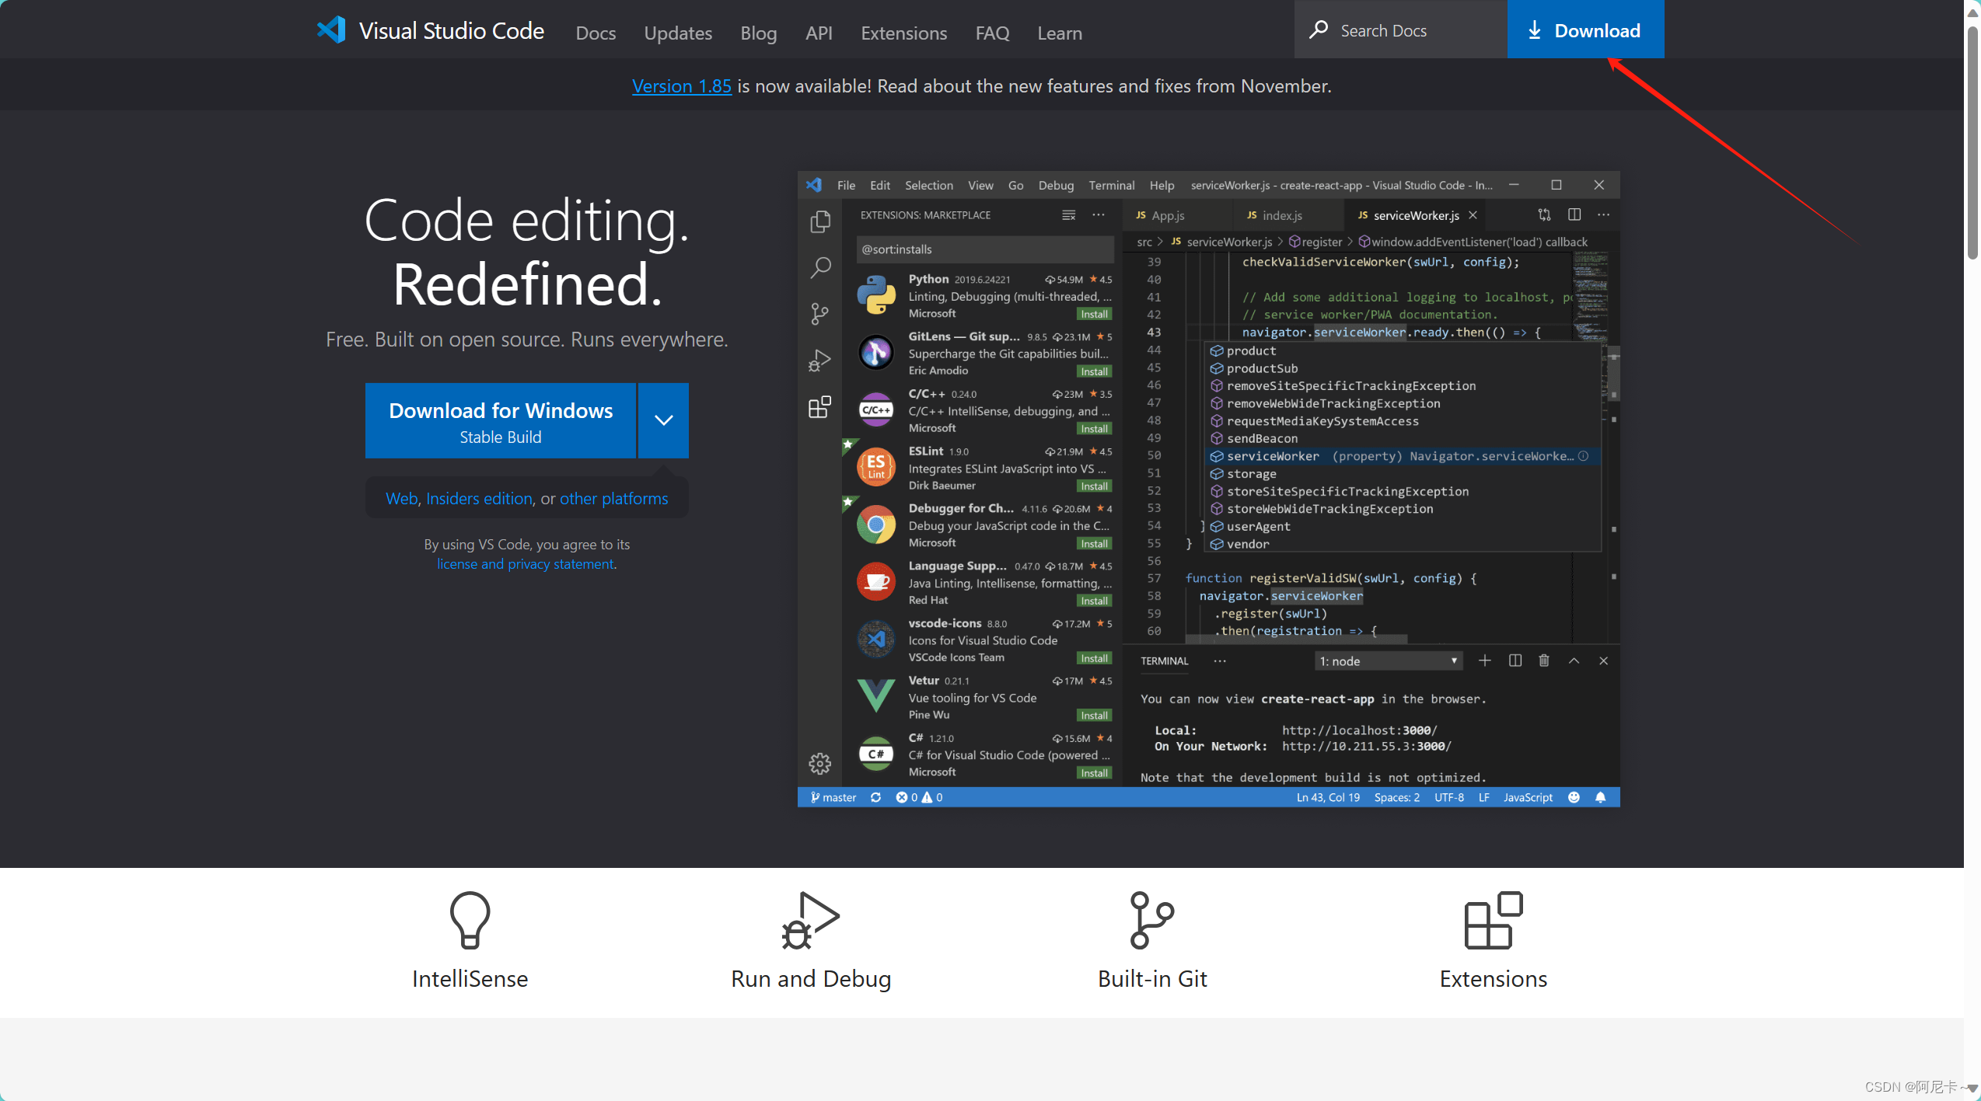Click the open changes icon in editor toolbar
The height and width of the screenshot is (1101, 1981).
click(x=1544, y=214)
